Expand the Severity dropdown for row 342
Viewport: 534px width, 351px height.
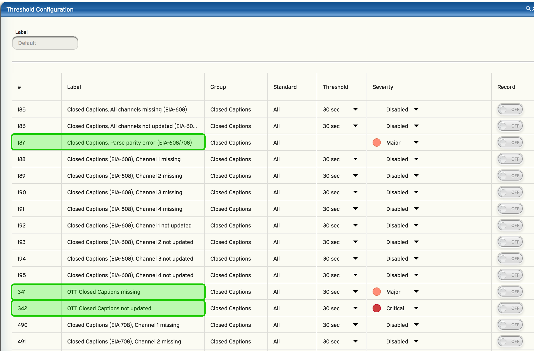tap(416, 308)
